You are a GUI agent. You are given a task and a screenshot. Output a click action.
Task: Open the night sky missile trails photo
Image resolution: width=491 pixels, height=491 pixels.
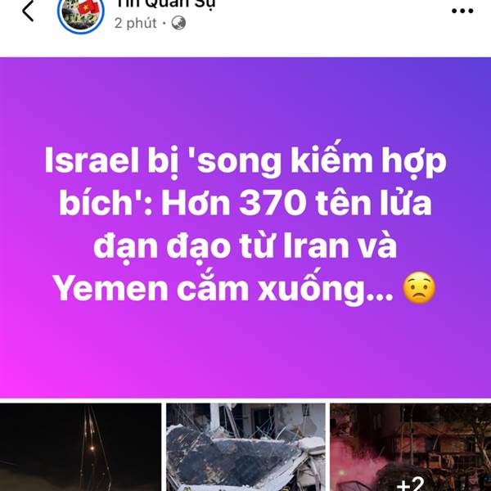click(x=80, y=447)
